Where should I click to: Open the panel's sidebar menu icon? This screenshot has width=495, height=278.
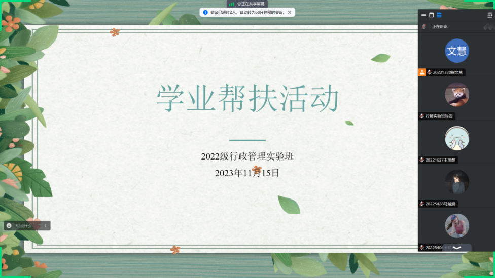click(490, 15)
